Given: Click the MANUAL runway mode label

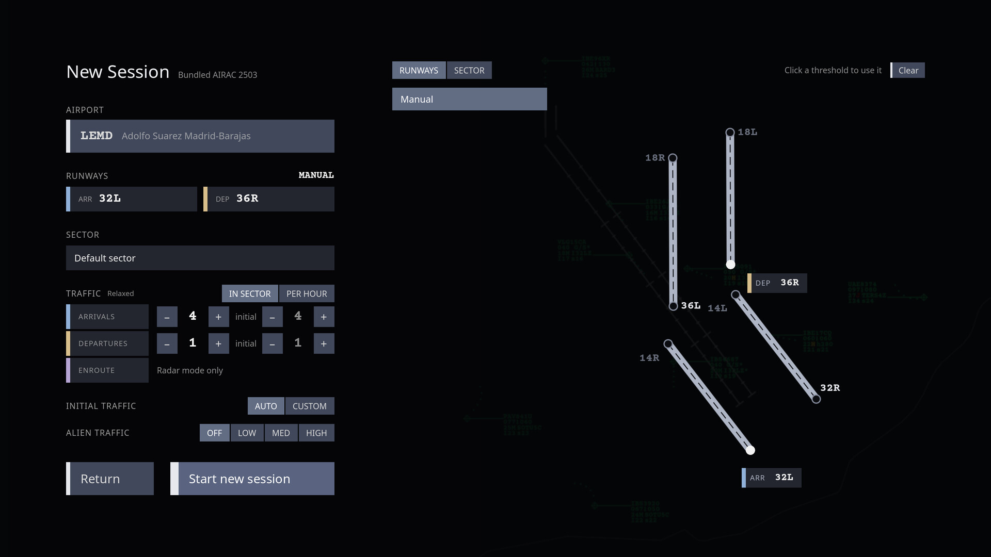Looking at the screenshot, I should pos(316,175).
